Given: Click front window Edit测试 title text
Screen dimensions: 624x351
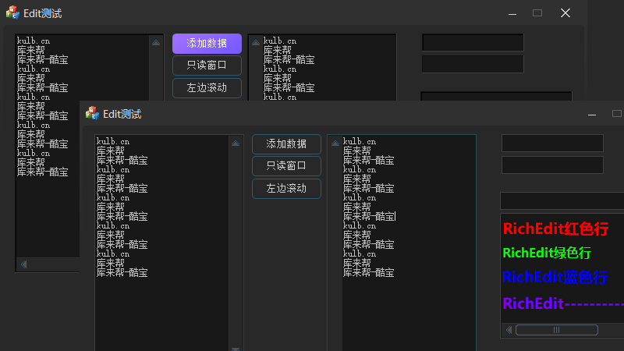Looking at the screenshot, I should [x=122, y=114].
